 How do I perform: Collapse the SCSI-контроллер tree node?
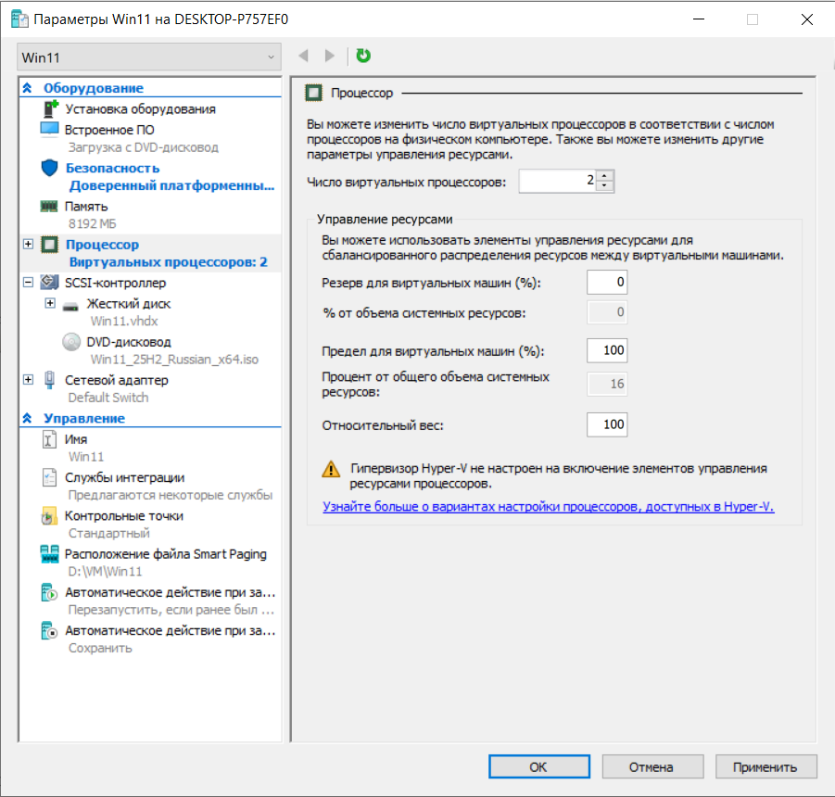28,282
